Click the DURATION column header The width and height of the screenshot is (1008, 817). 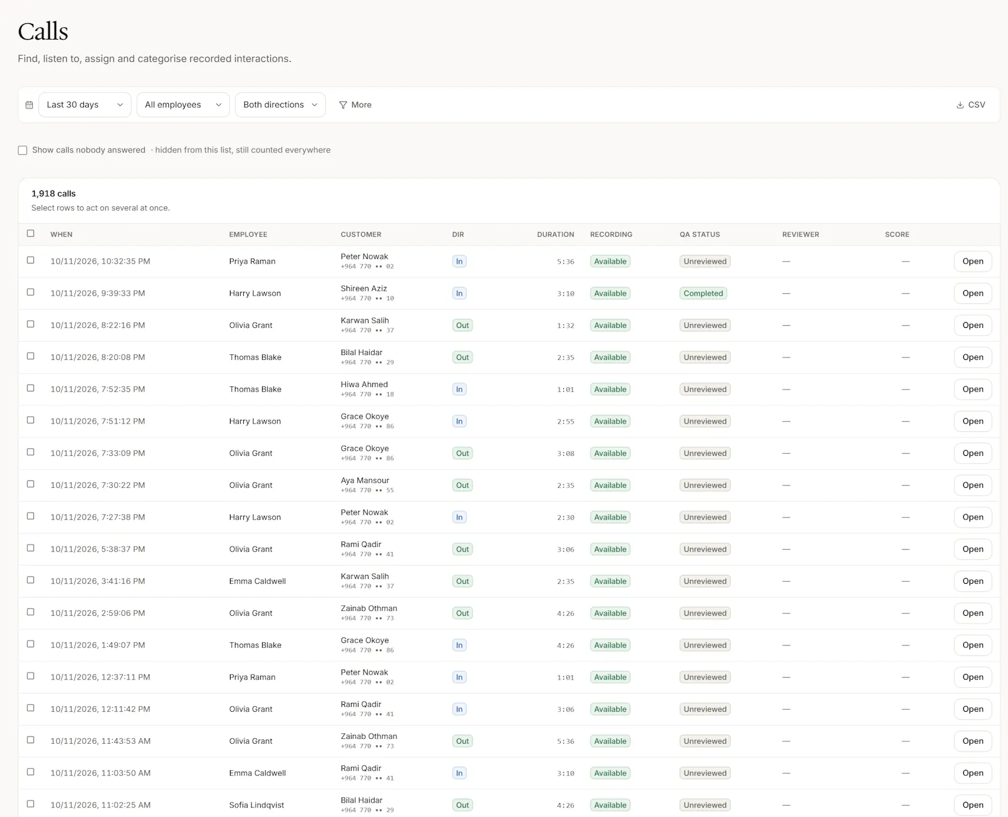pos(556,235)
